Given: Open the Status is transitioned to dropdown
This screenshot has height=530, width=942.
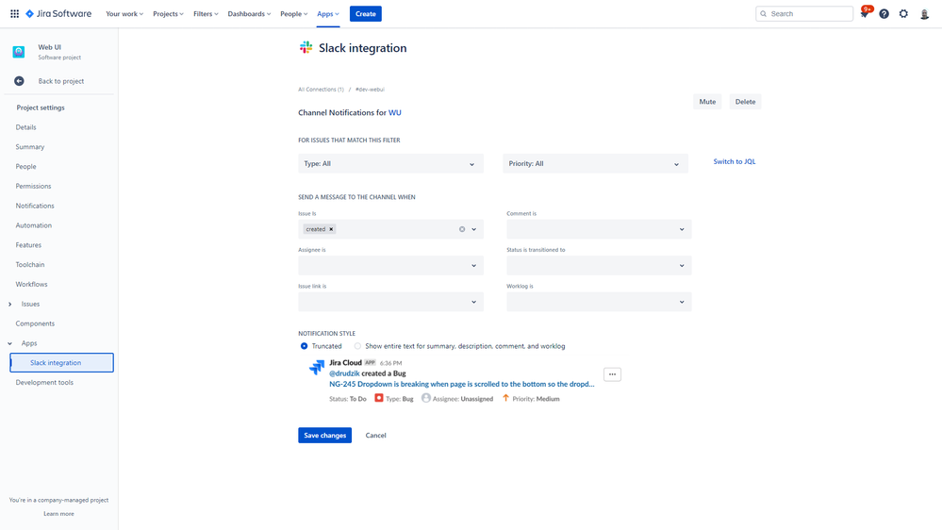Looking at the screenshot, I should [x=599, y=266].
